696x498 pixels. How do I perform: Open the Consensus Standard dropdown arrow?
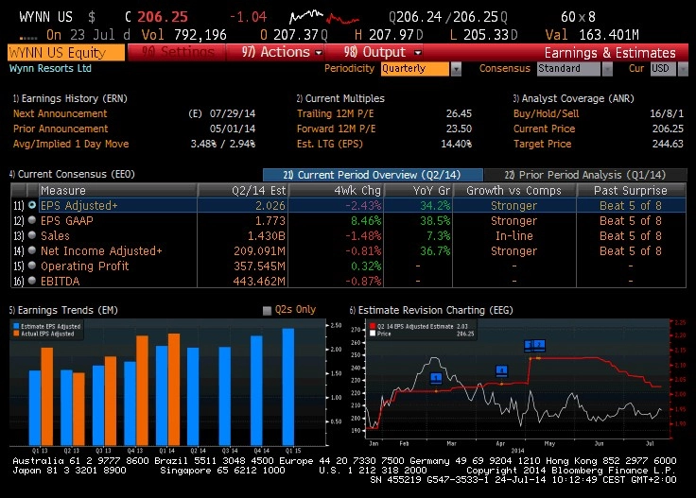click(x=607, y=69)
